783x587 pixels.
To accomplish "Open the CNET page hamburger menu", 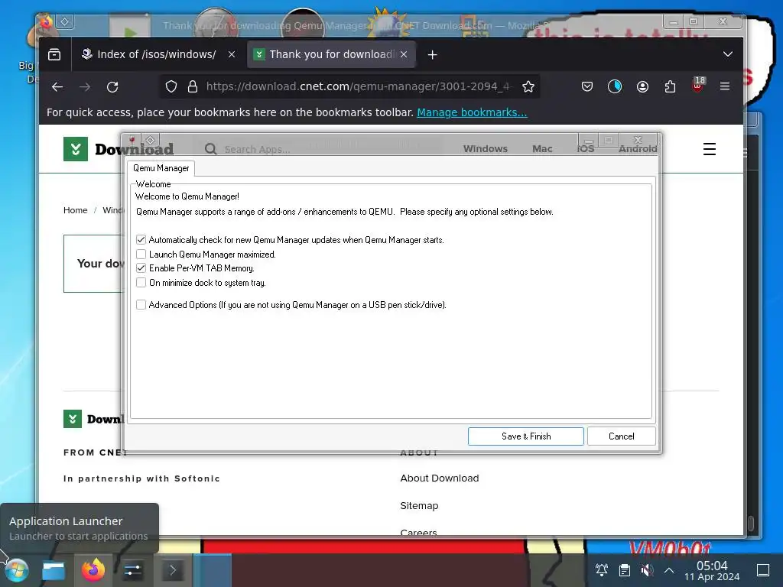I will pos(710,149).
